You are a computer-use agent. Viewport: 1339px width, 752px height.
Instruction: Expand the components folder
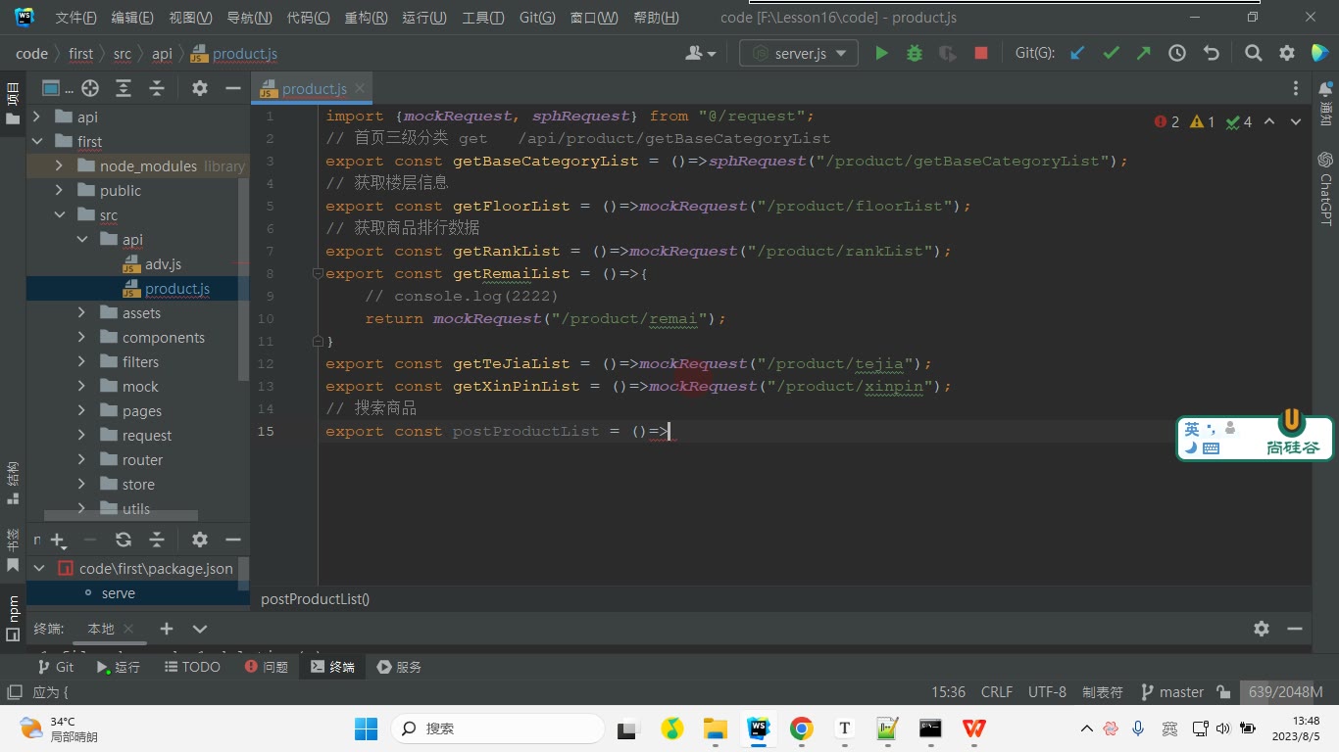point(82,338)
